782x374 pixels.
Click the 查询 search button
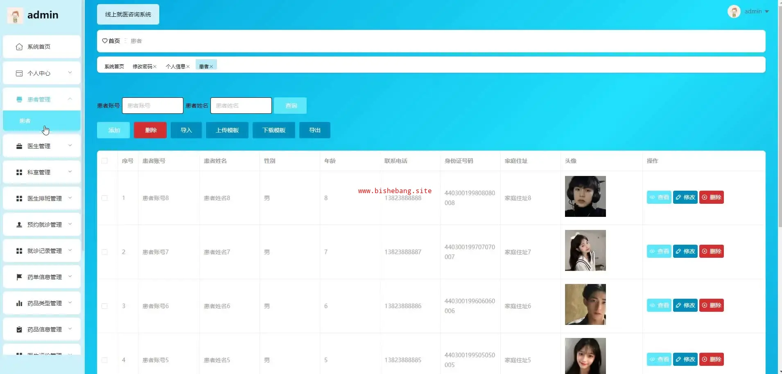click(x=290, y=106)
